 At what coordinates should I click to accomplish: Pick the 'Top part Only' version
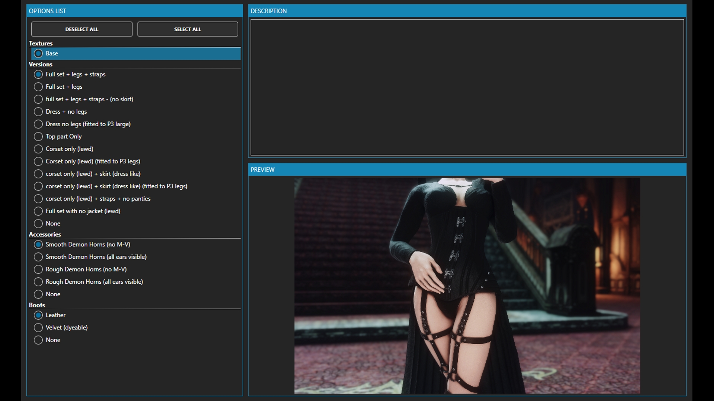click(x=58, y=137)
